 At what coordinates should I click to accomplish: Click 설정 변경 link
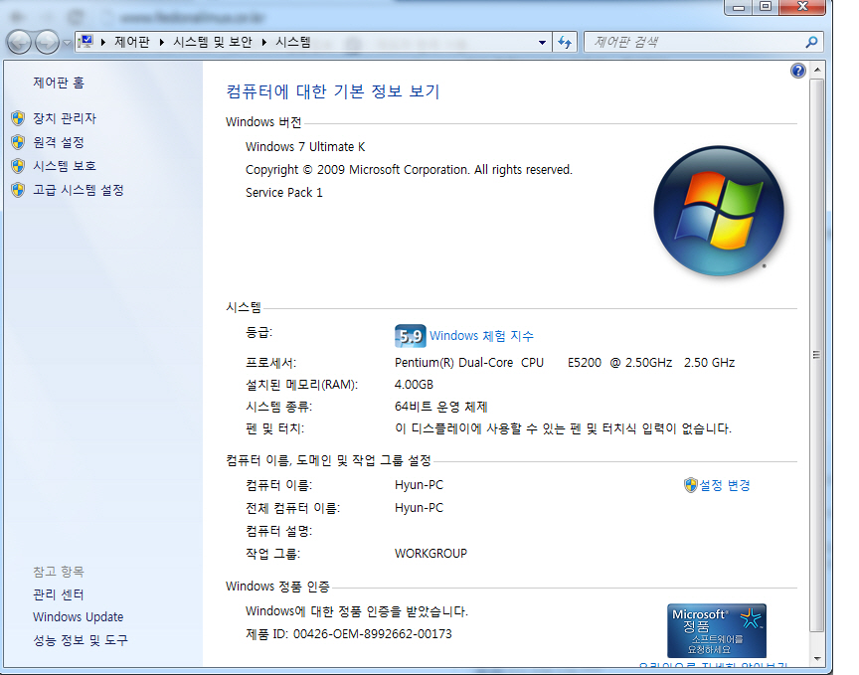pos(725,485)
